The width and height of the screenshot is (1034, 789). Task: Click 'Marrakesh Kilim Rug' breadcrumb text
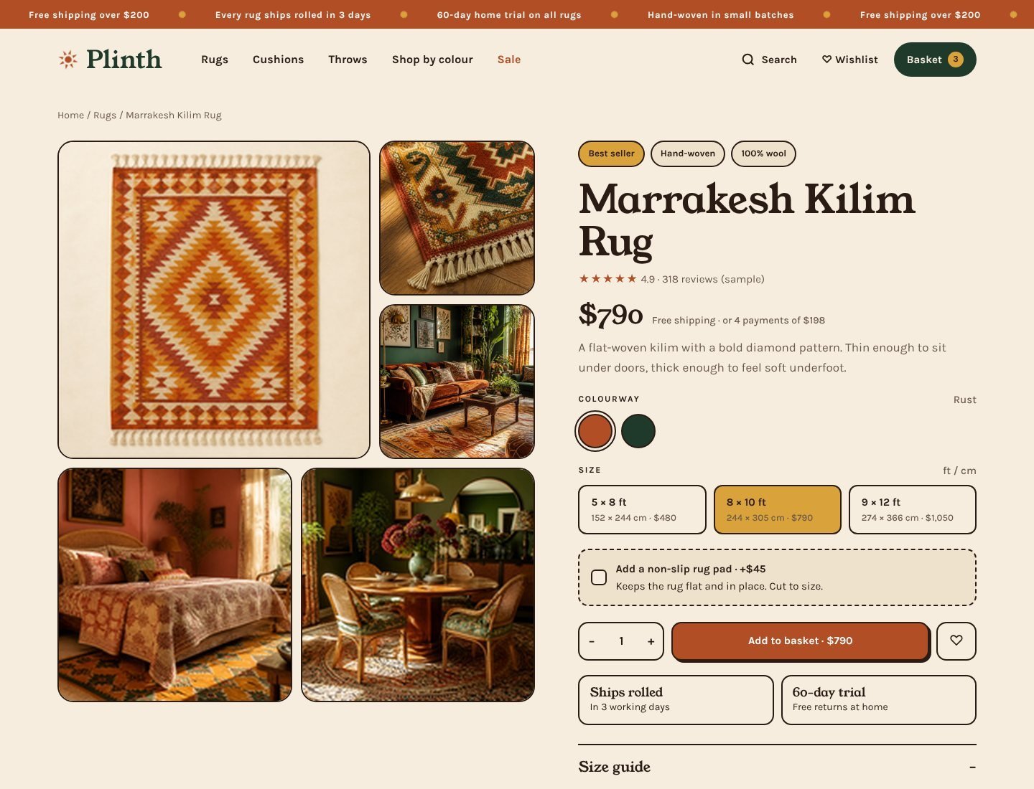pos(174,115)
